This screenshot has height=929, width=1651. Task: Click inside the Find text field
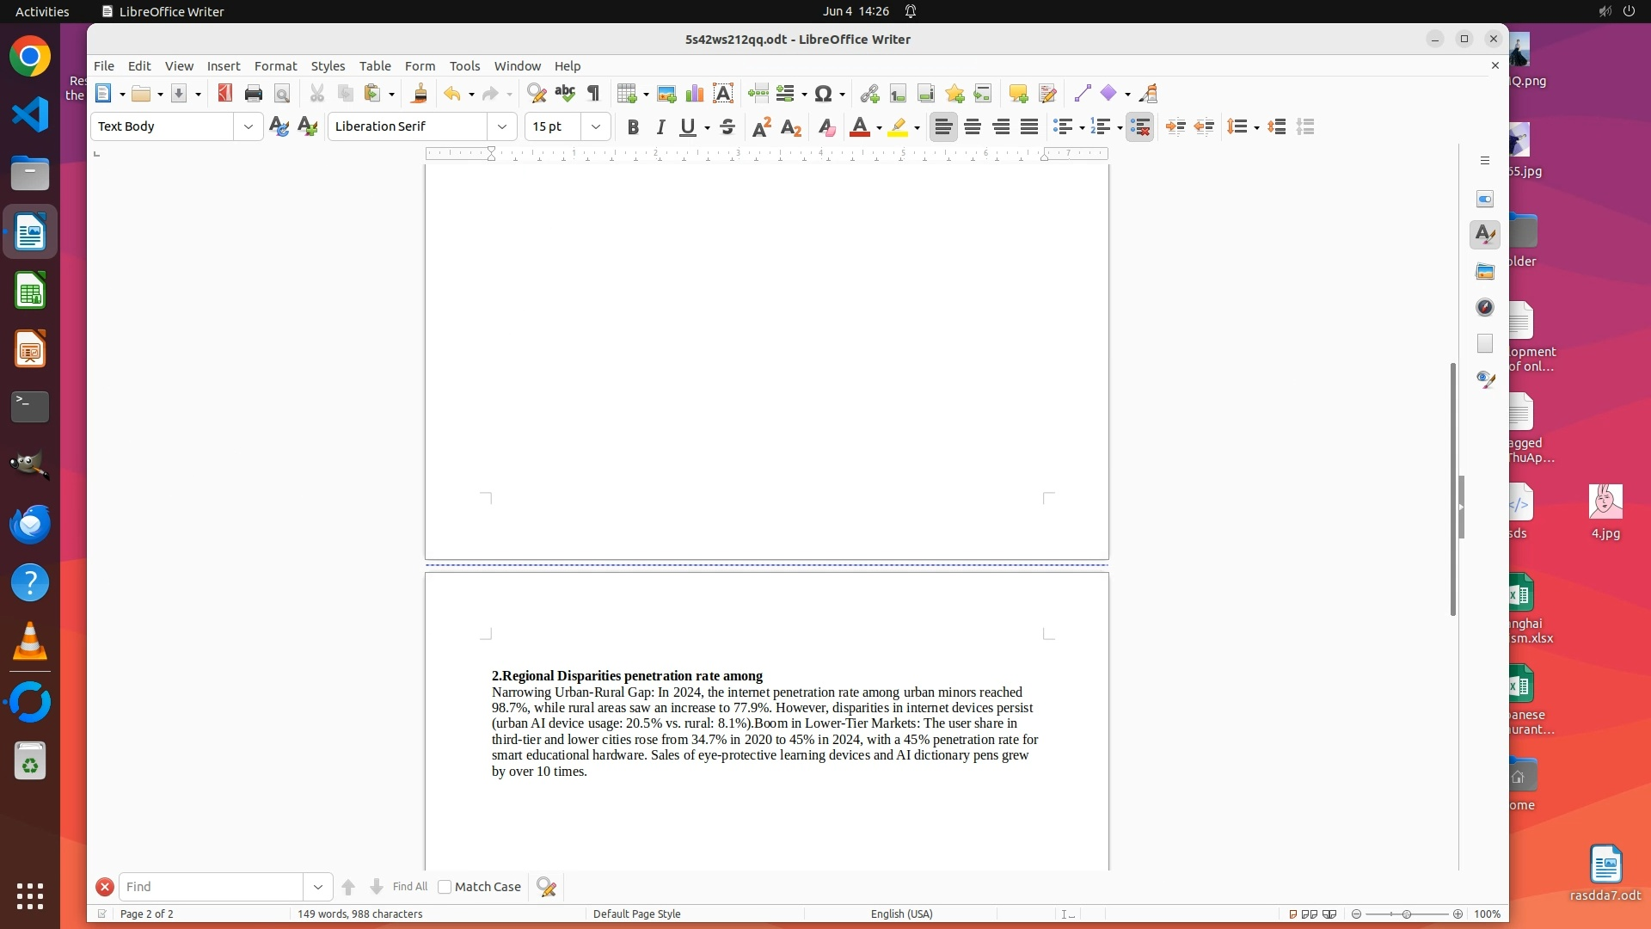click(x=211, y=887)
